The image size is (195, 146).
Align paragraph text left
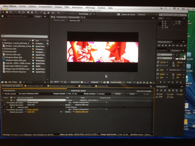coord(157,91)
